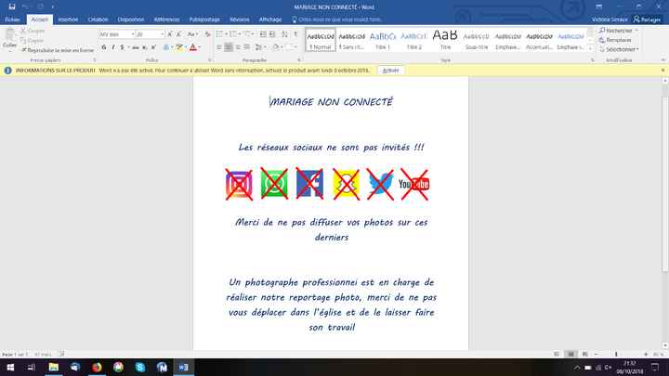This screenshot has height=376, width=669.
Task: Click Reproduire la mise en forme
Action: 58,50
